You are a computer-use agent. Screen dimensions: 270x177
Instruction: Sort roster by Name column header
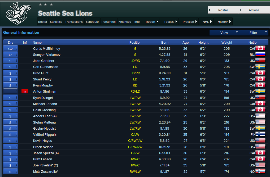37,42
